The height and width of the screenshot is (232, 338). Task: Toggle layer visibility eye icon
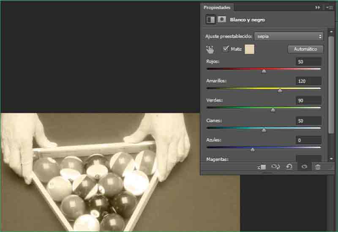tap(304, 167)
